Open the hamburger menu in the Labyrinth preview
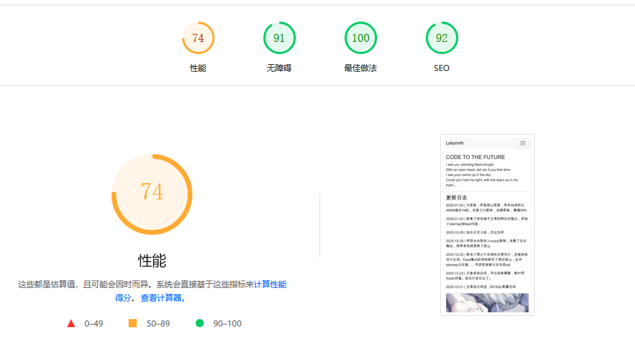The image size is (635, 338). [522, 143]
